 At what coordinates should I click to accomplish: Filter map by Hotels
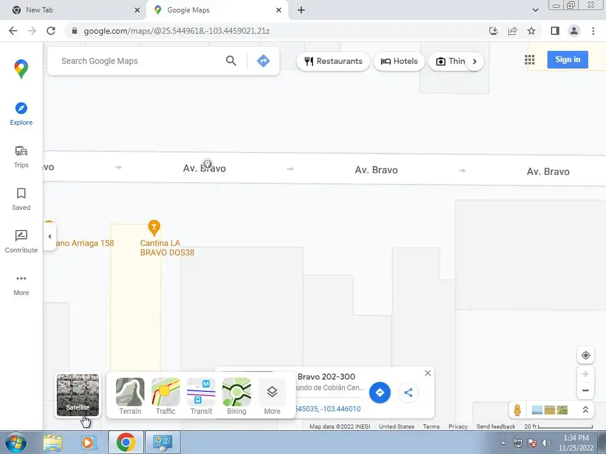[399, 61]
